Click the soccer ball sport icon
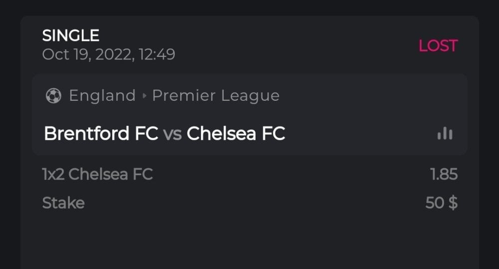 pos(53,95)
